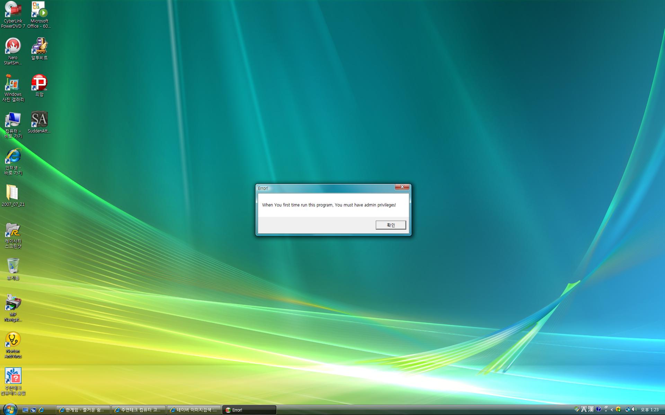Select the 주연테크 컴퓨터도움말 desktop icon
The height and width of the screenshot is (415, 665).
13,381
